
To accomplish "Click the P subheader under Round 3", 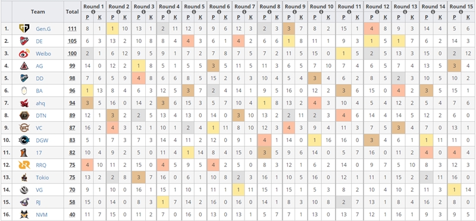I will click(139, 18).
